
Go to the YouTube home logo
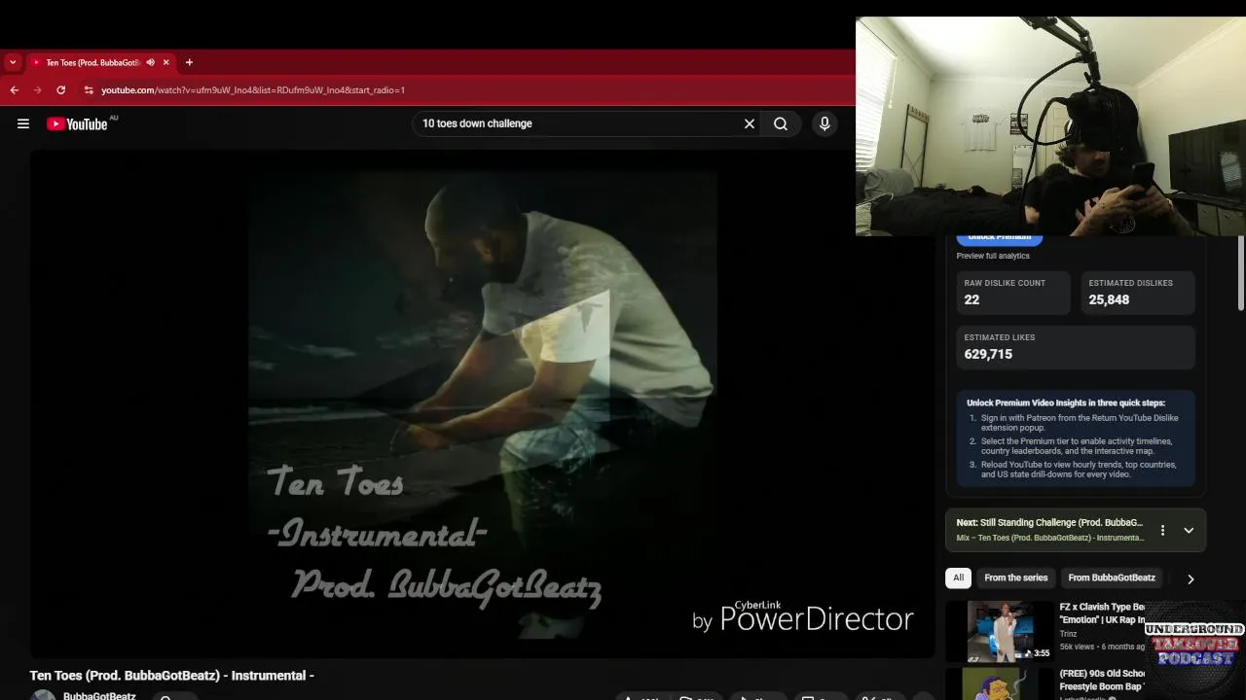[x=77, y=123]
